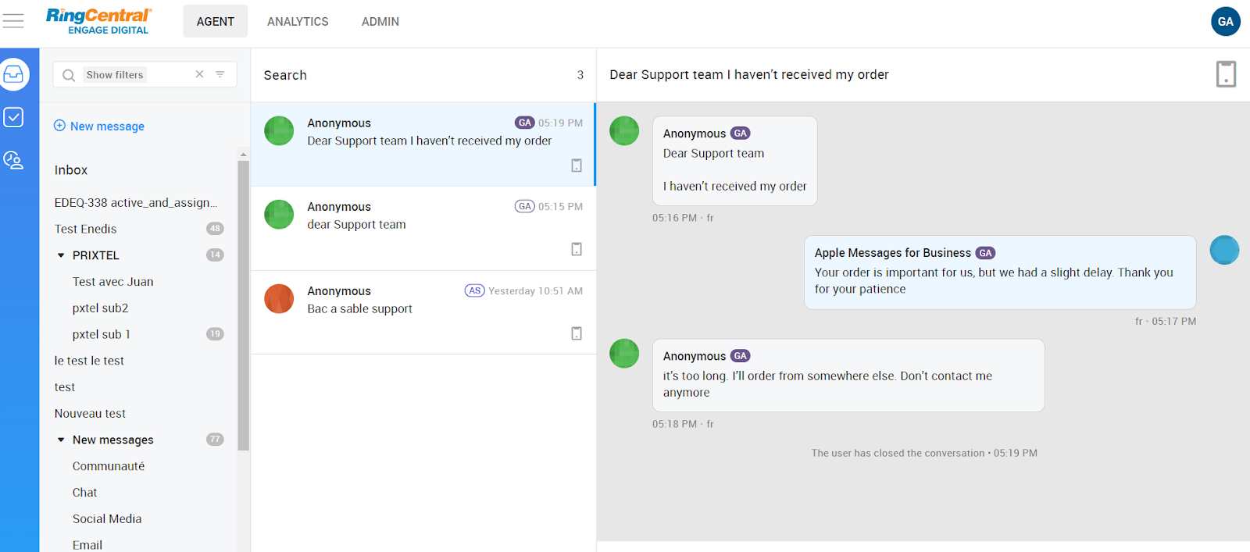Switch to the AGENT tab
This screenshot has width=1250, height=552.
tap(216, 21)
